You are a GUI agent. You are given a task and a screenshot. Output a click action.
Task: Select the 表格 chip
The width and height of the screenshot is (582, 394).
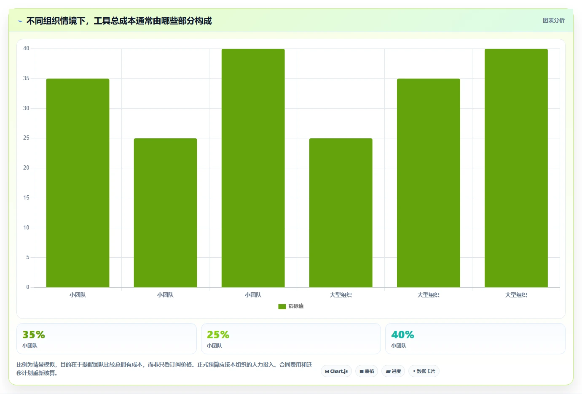[x=367, y=371]
